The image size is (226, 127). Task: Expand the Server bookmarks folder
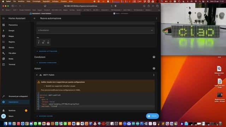(8, 10)
